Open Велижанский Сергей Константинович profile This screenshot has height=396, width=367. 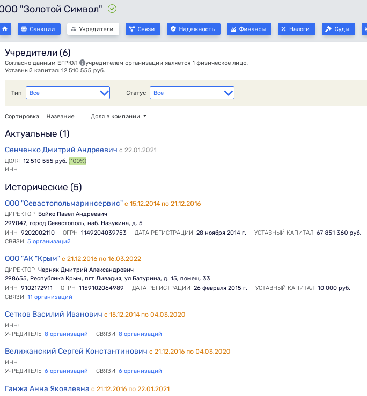point(76,352)
